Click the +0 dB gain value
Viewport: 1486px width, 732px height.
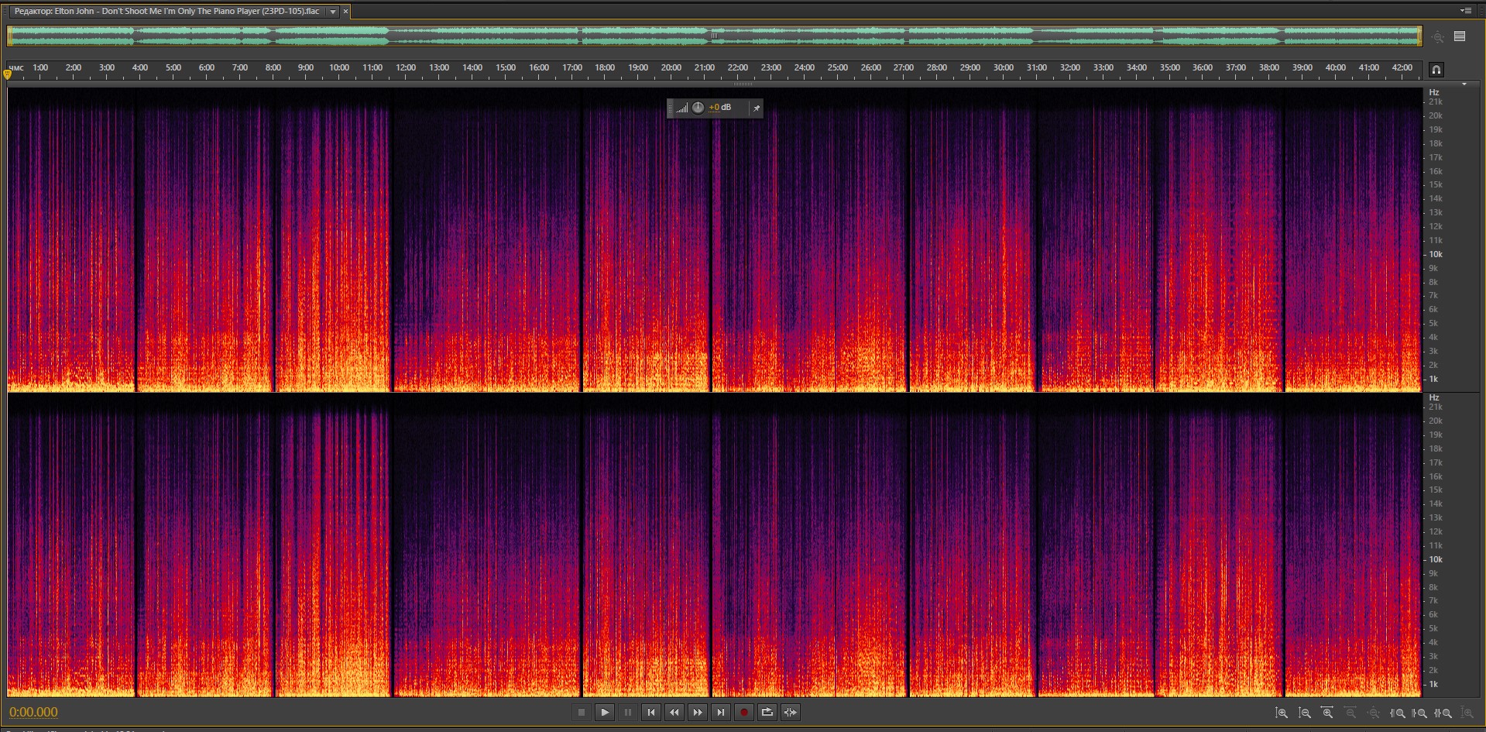[x=720, y=108]
